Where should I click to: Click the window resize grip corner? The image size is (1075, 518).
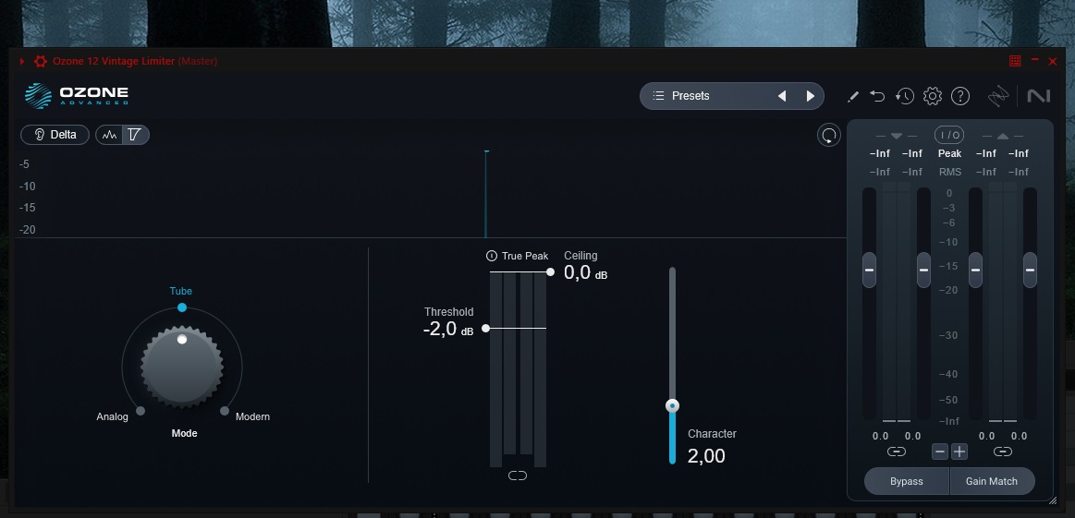click(1053, 500)
